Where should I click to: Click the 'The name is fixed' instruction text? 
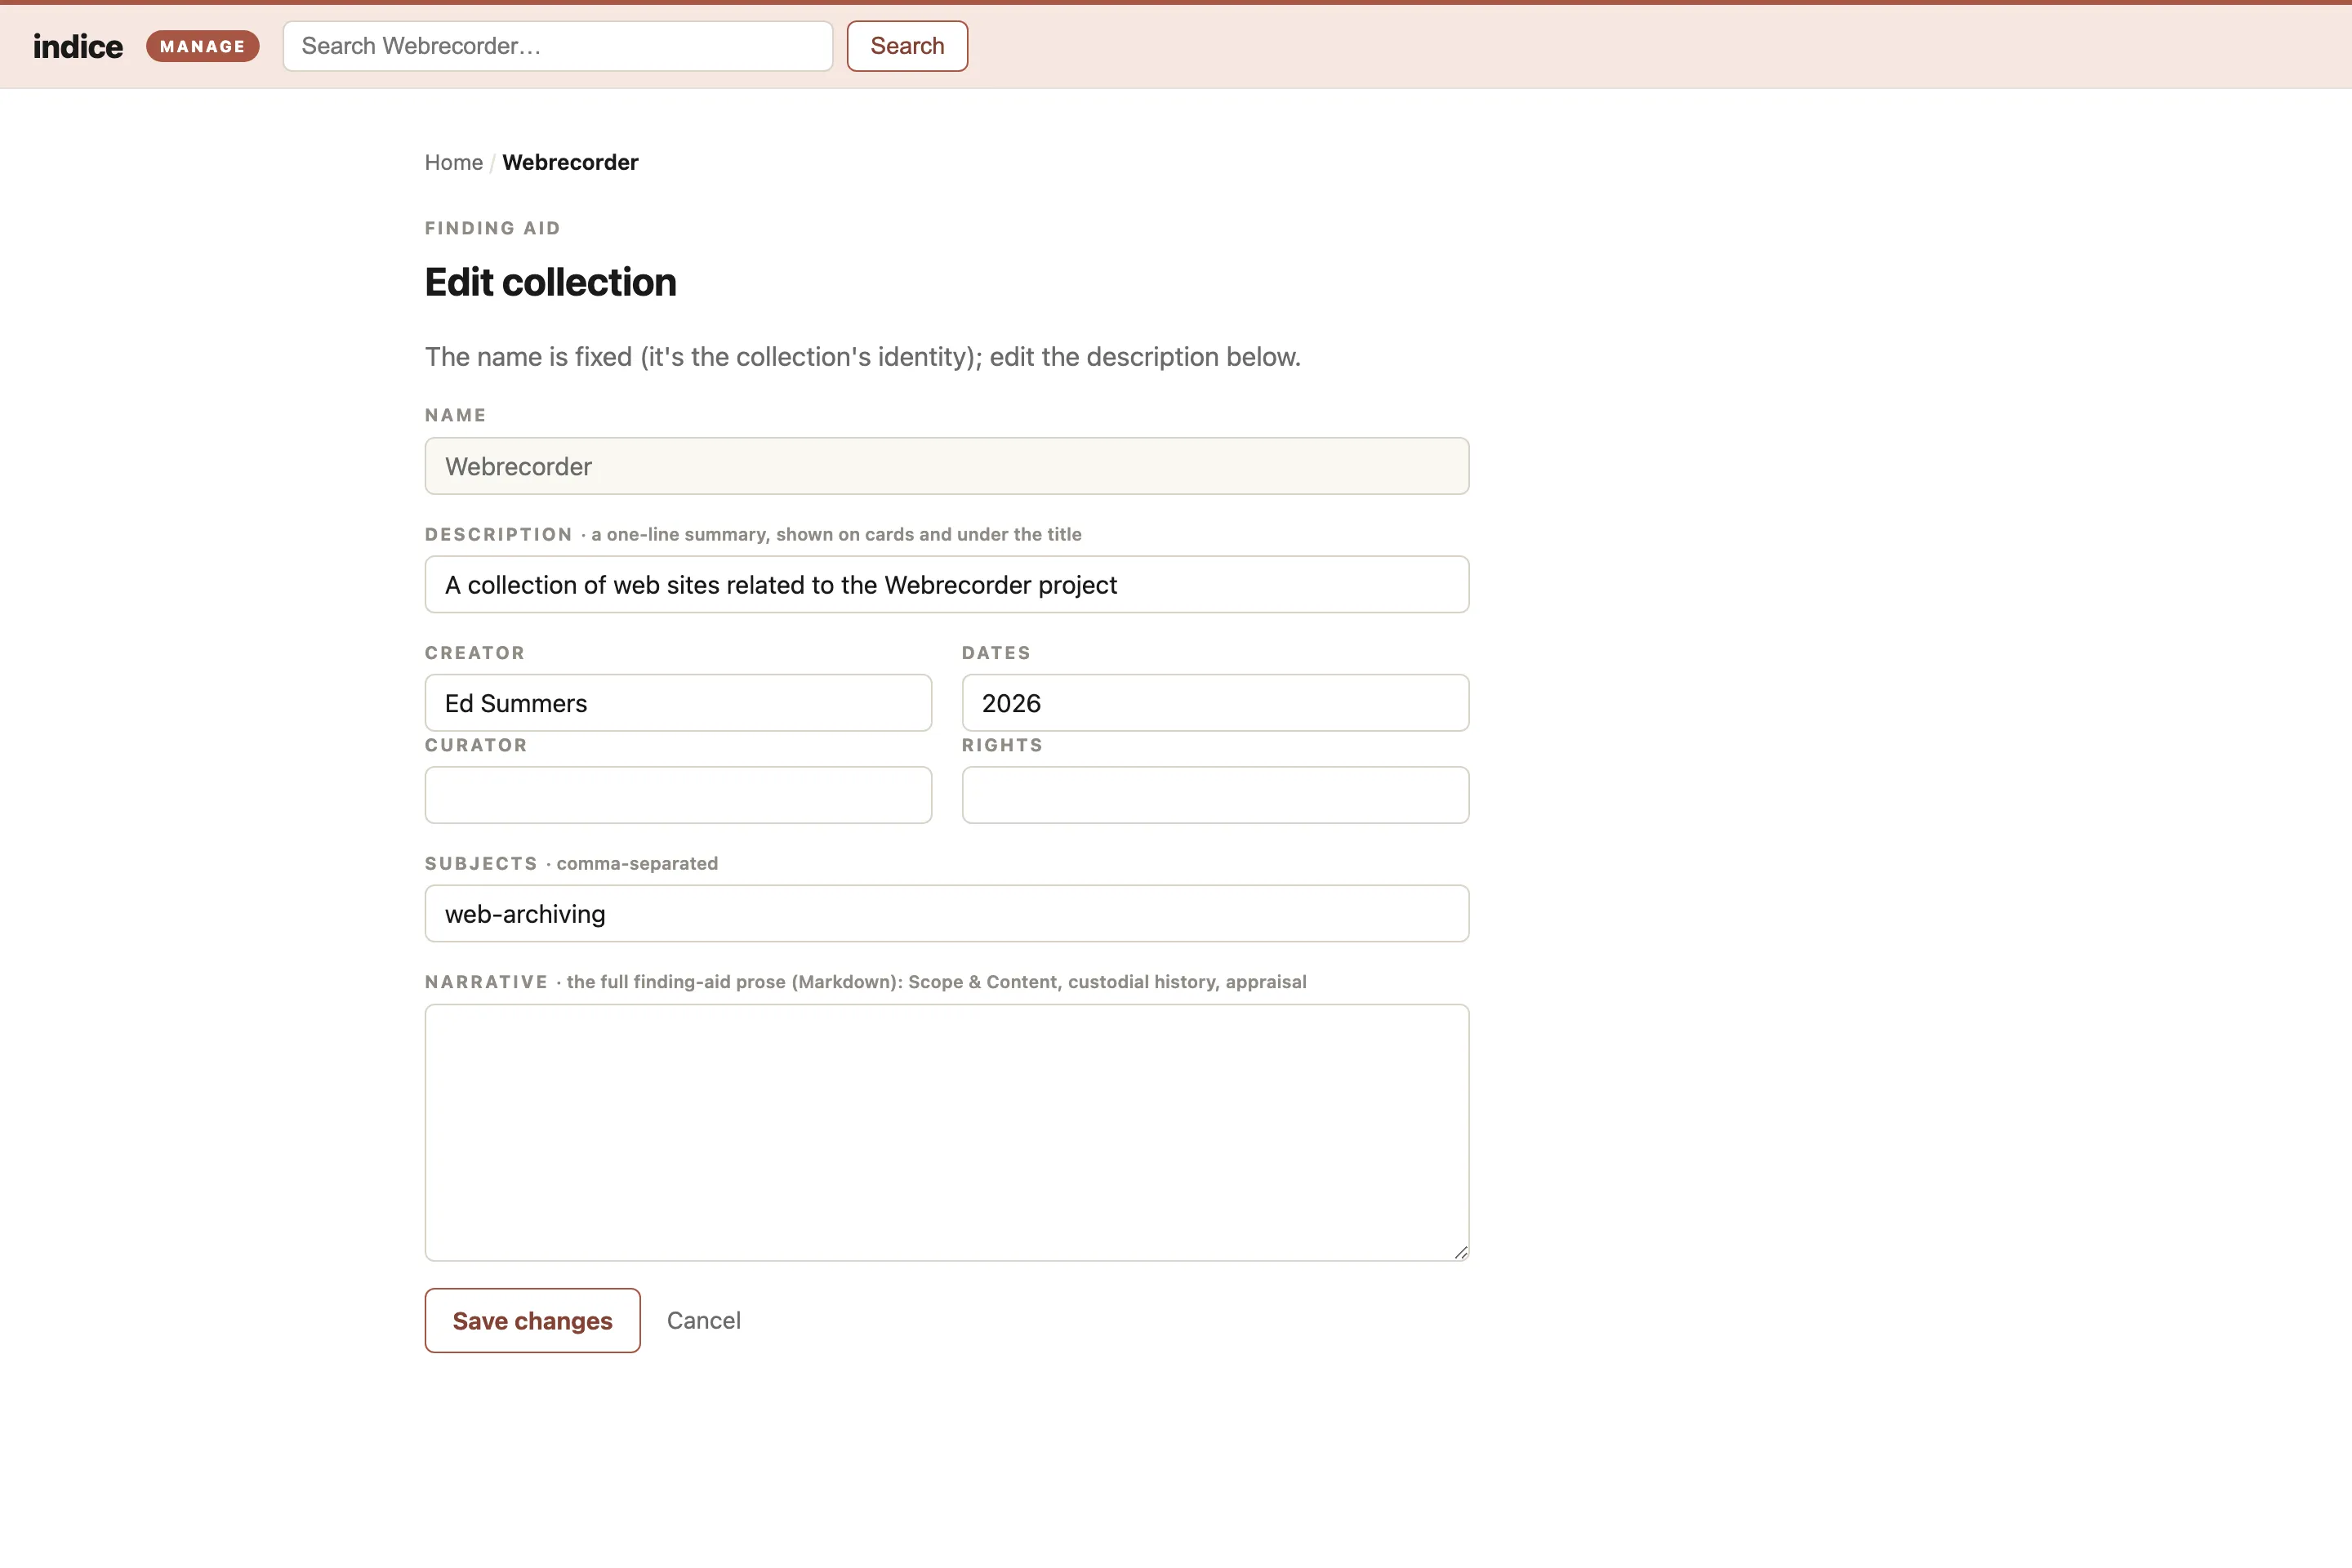(x=863, y=357)
